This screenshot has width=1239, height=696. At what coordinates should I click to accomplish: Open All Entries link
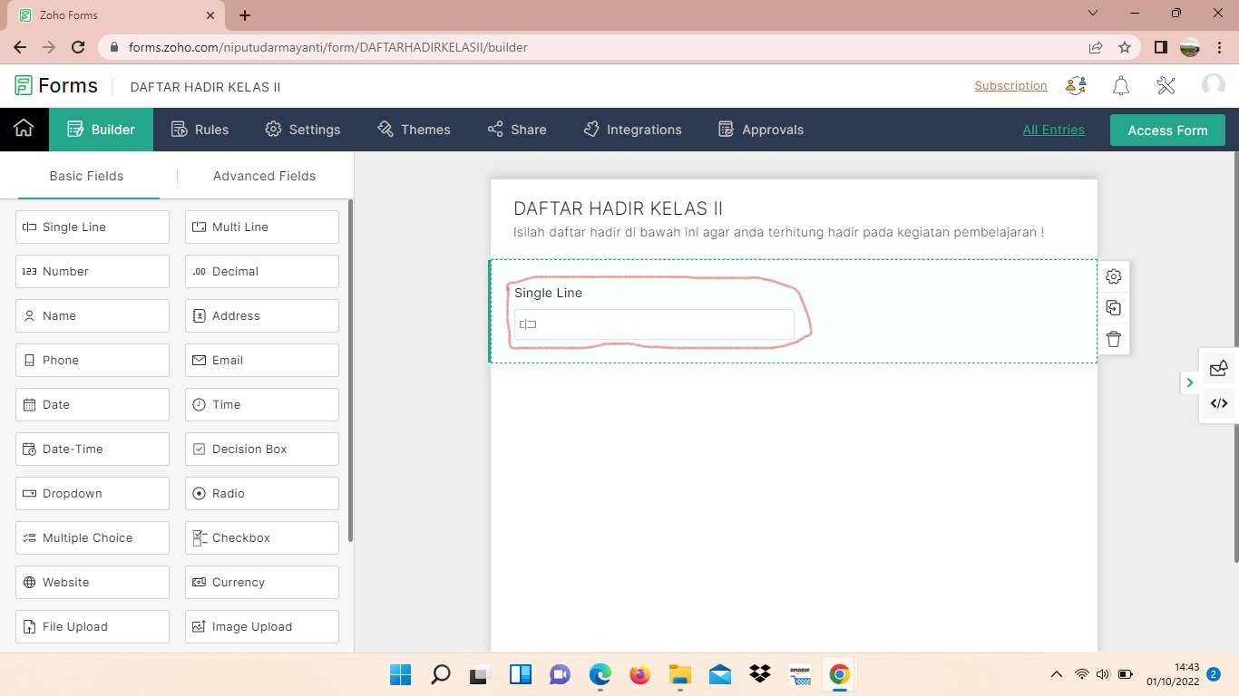coord(1053,130)
